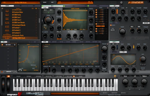Click the large filter CUTOFF knob
Image resolution: width=150 pixels, height=96 pixels.
(x=122, y=31)
